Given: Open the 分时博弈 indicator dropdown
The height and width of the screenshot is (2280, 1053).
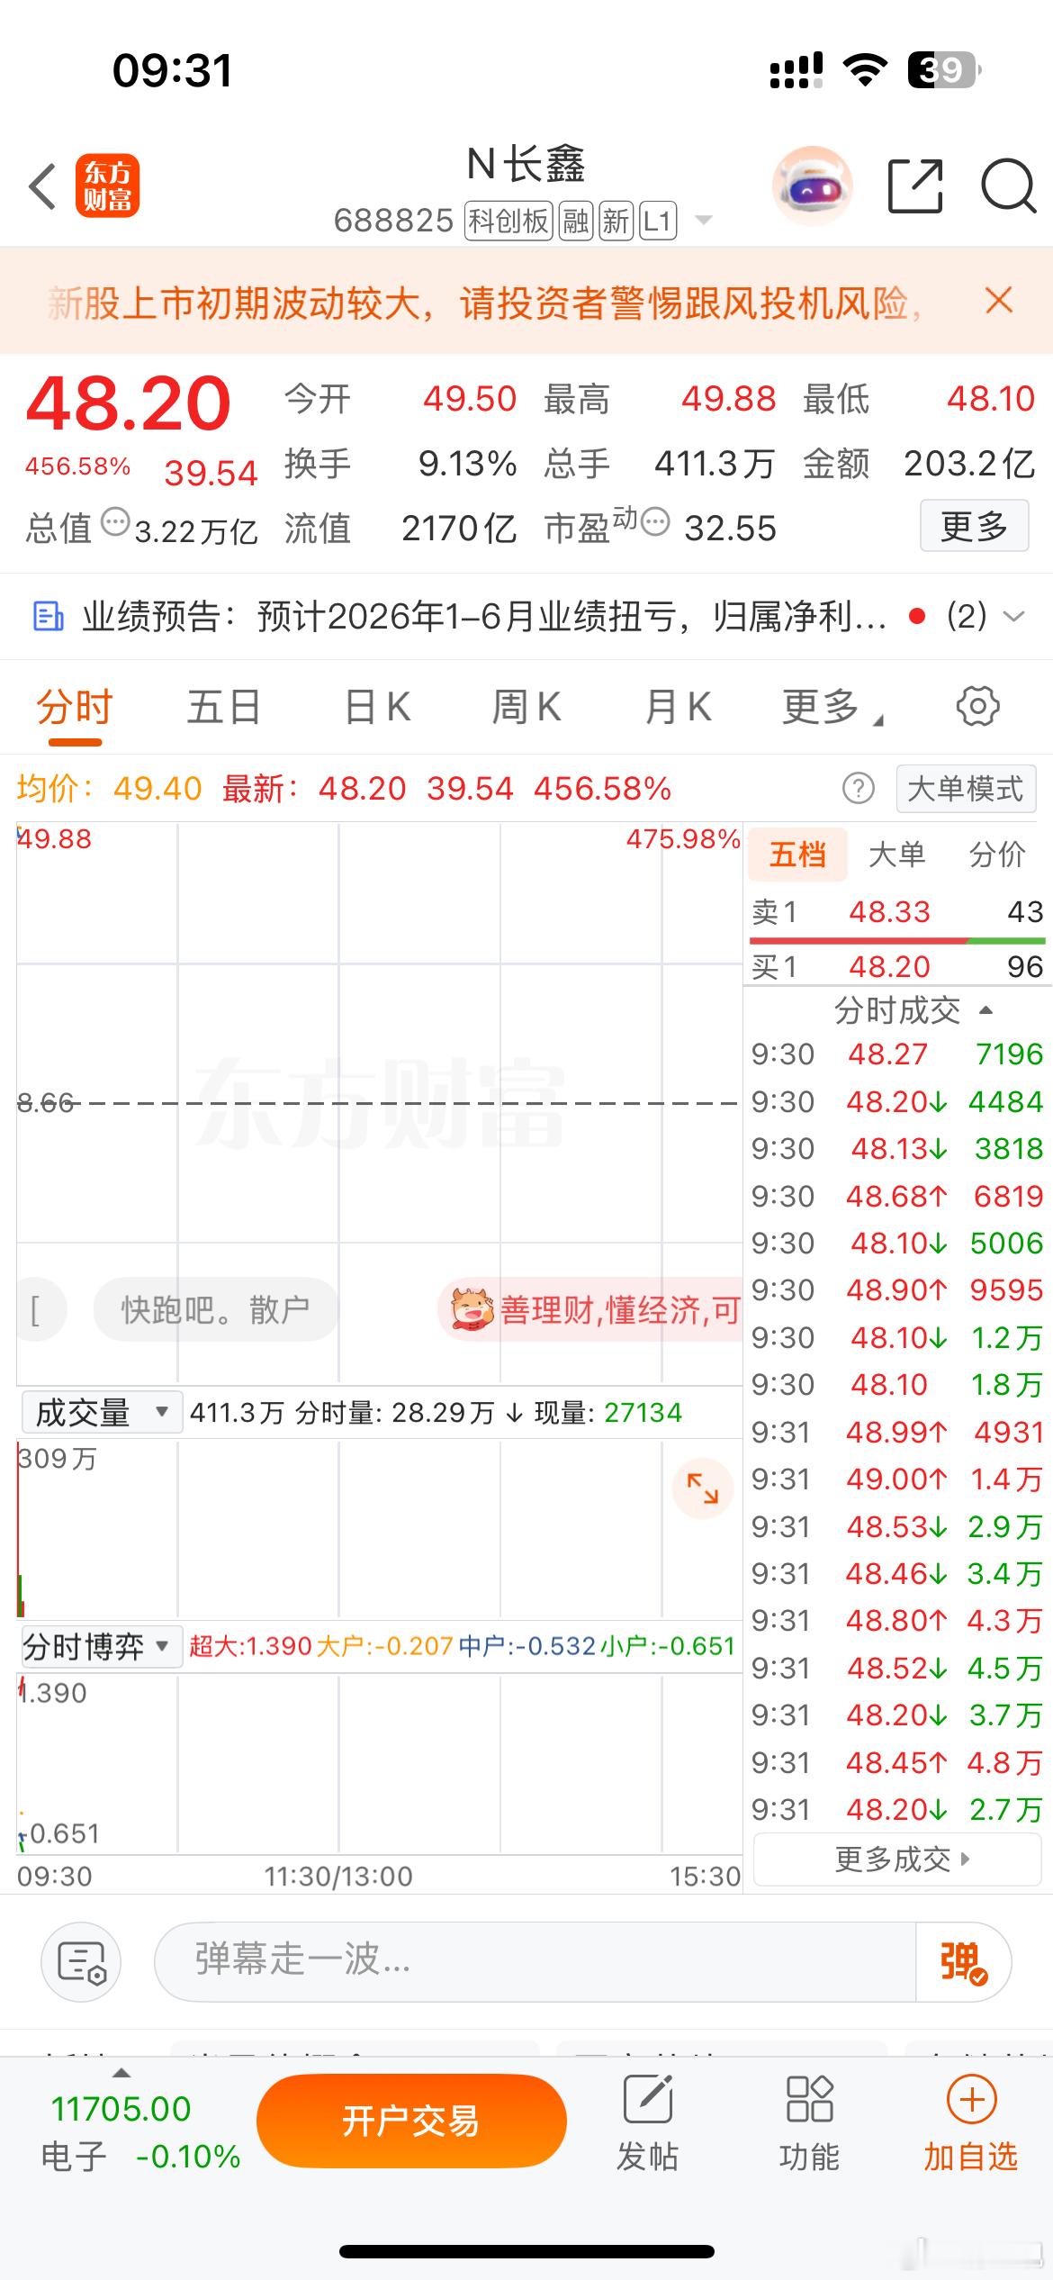Looking at the screenshot, I should (x=101, y=1647).
